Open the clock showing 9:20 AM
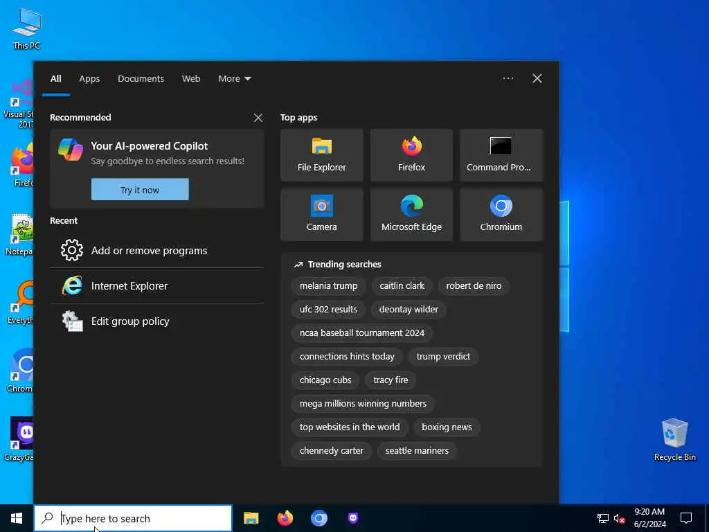709x532 pixels. pos(649,518)
